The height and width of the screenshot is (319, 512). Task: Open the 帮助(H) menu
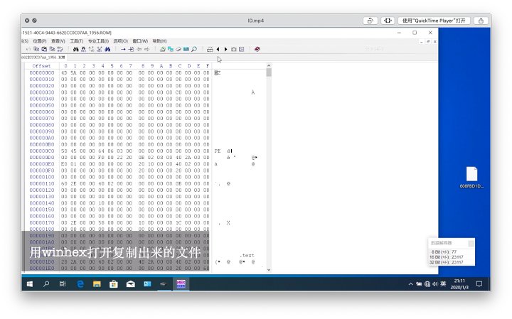pos(159,40)
